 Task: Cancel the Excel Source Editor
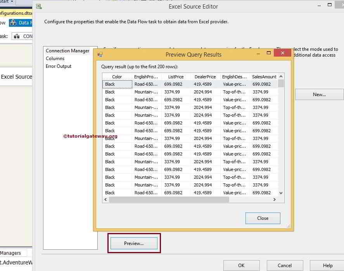point(285,265)
